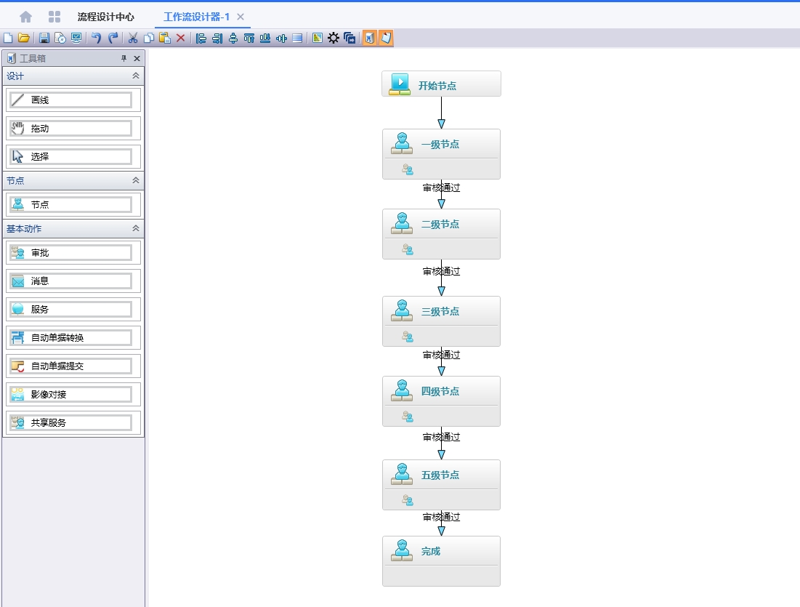Click the Paste clipboard icon
Viewport: 800px width, 607px height.
(165, 38)
